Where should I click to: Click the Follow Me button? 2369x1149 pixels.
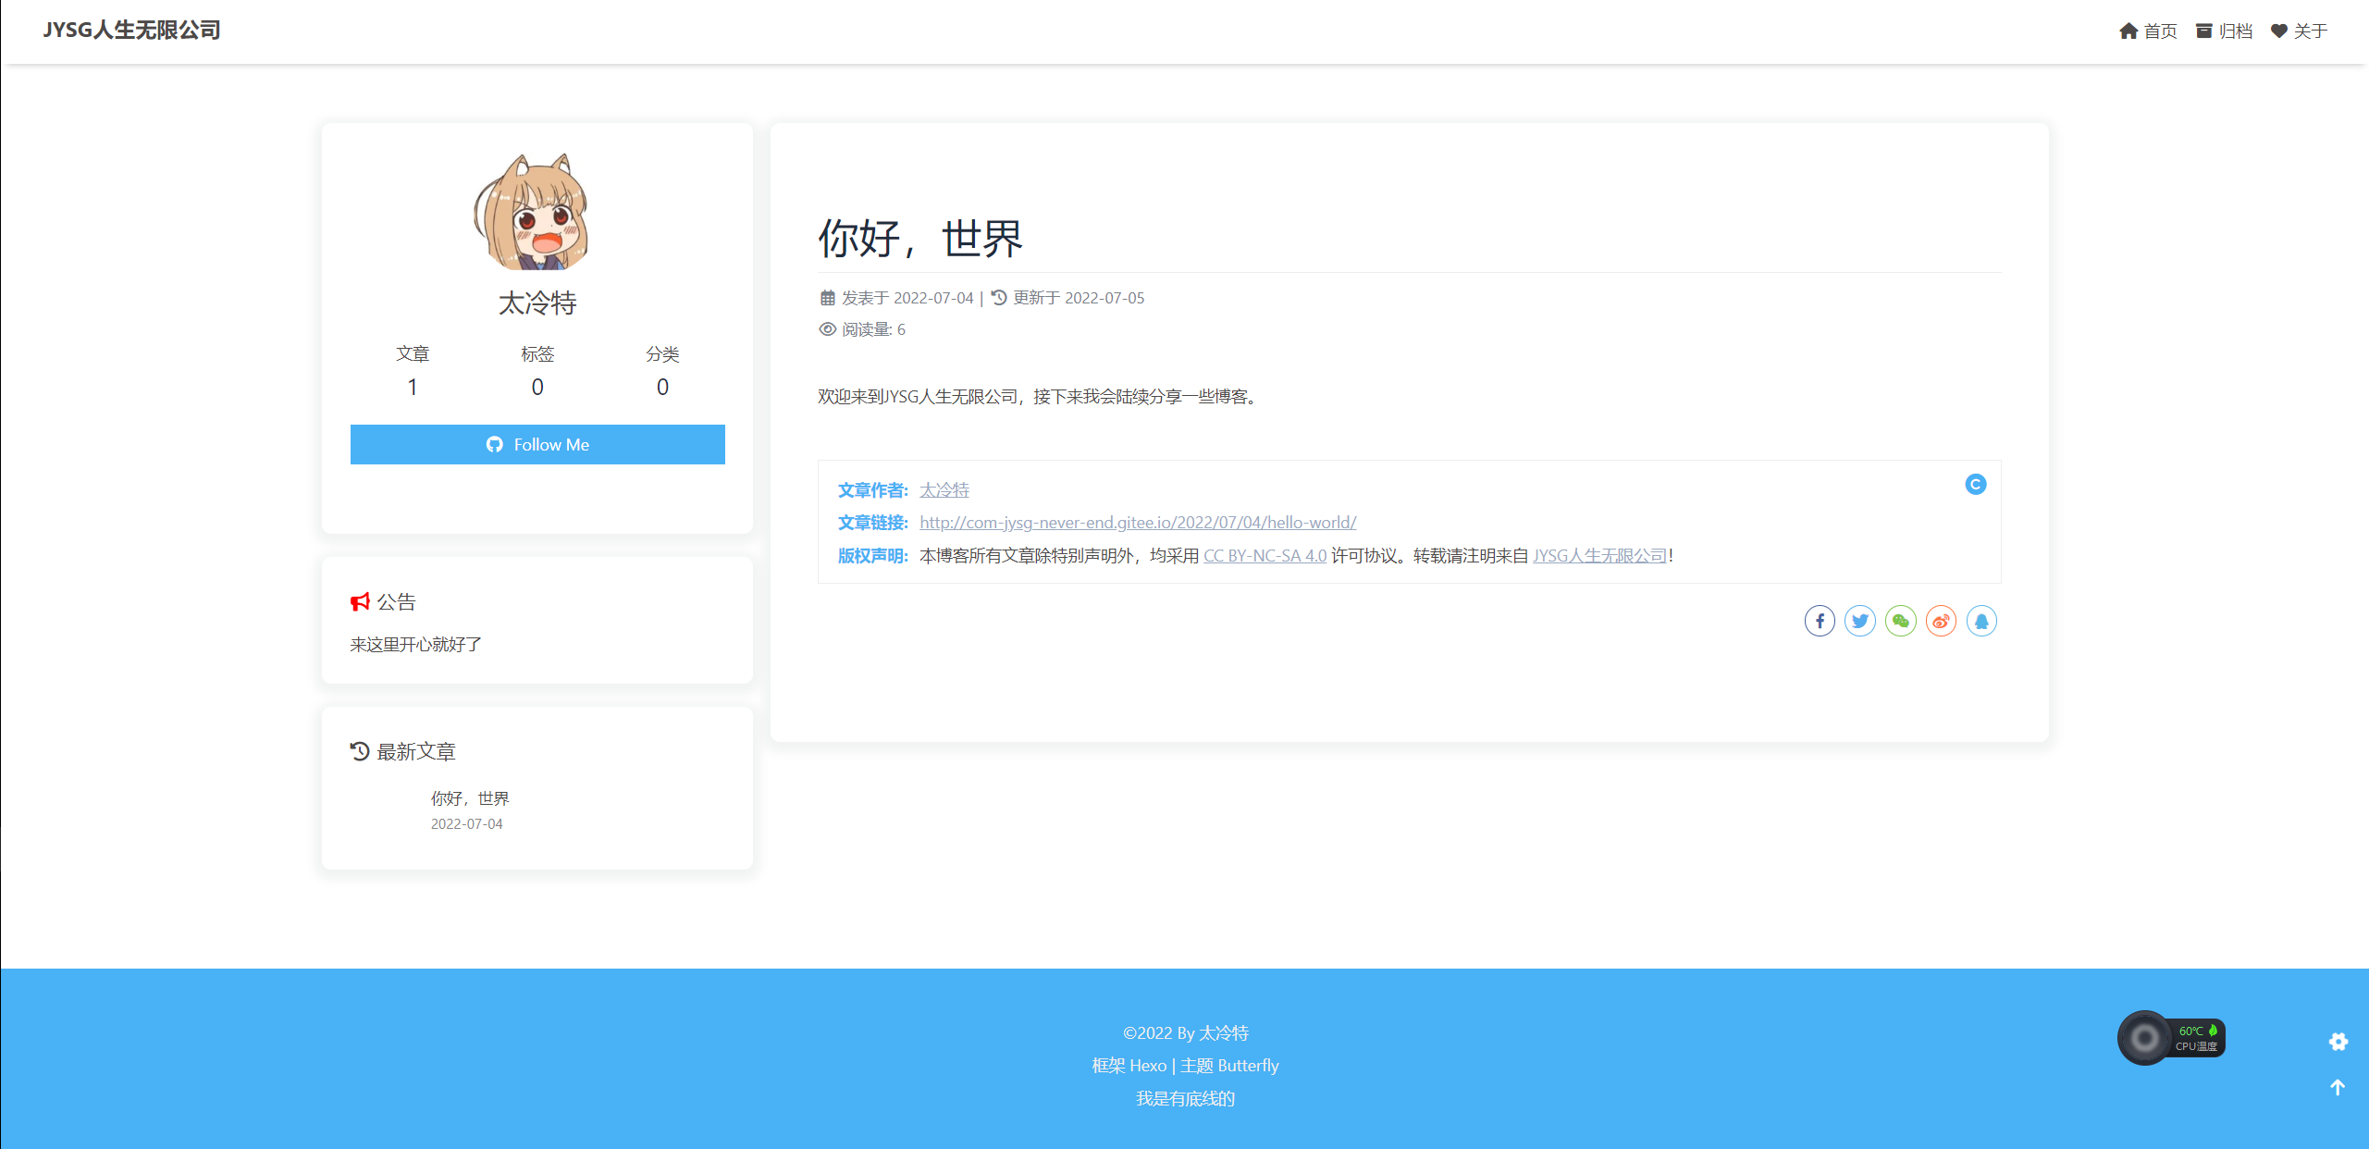click(x=537, y=445)
